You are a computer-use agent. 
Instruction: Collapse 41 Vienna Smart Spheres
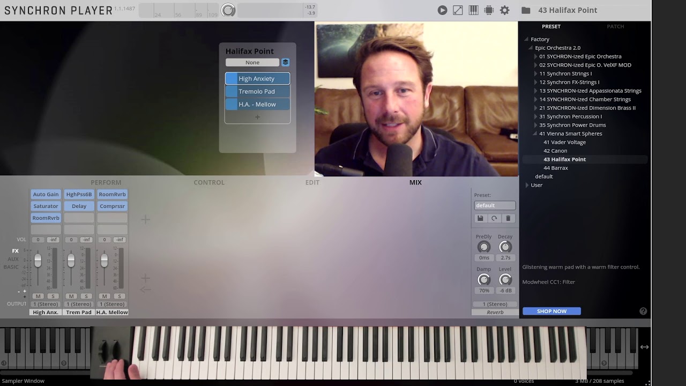(x=535, y=133)
